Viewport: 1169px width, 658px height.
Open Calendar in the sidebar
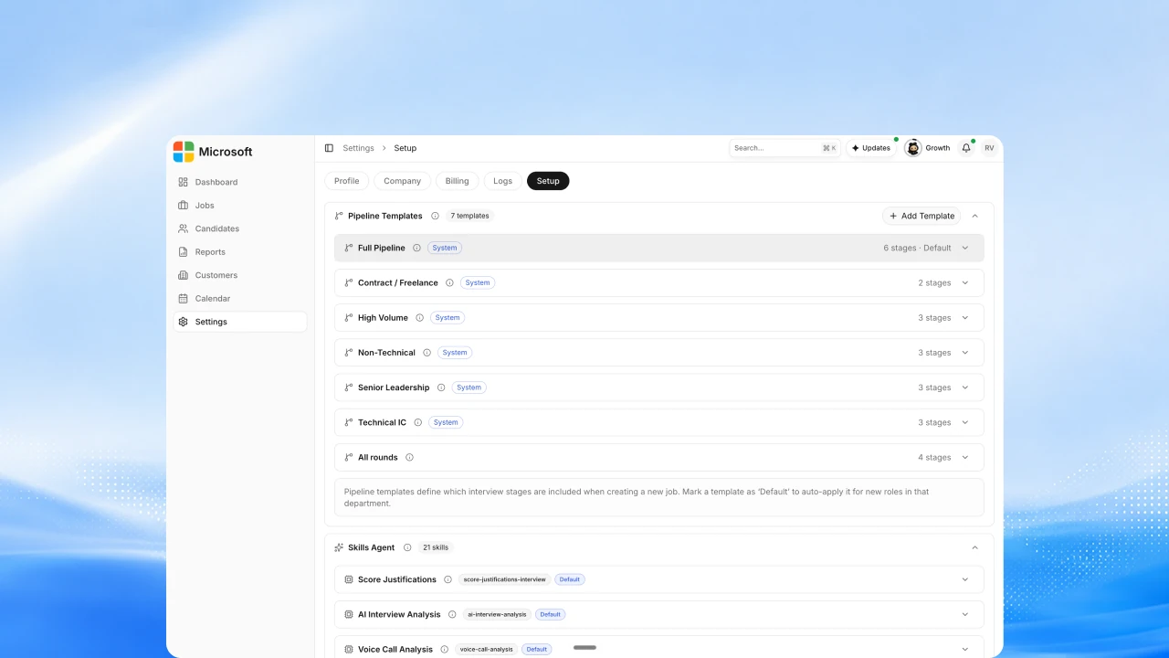[240, 299]
